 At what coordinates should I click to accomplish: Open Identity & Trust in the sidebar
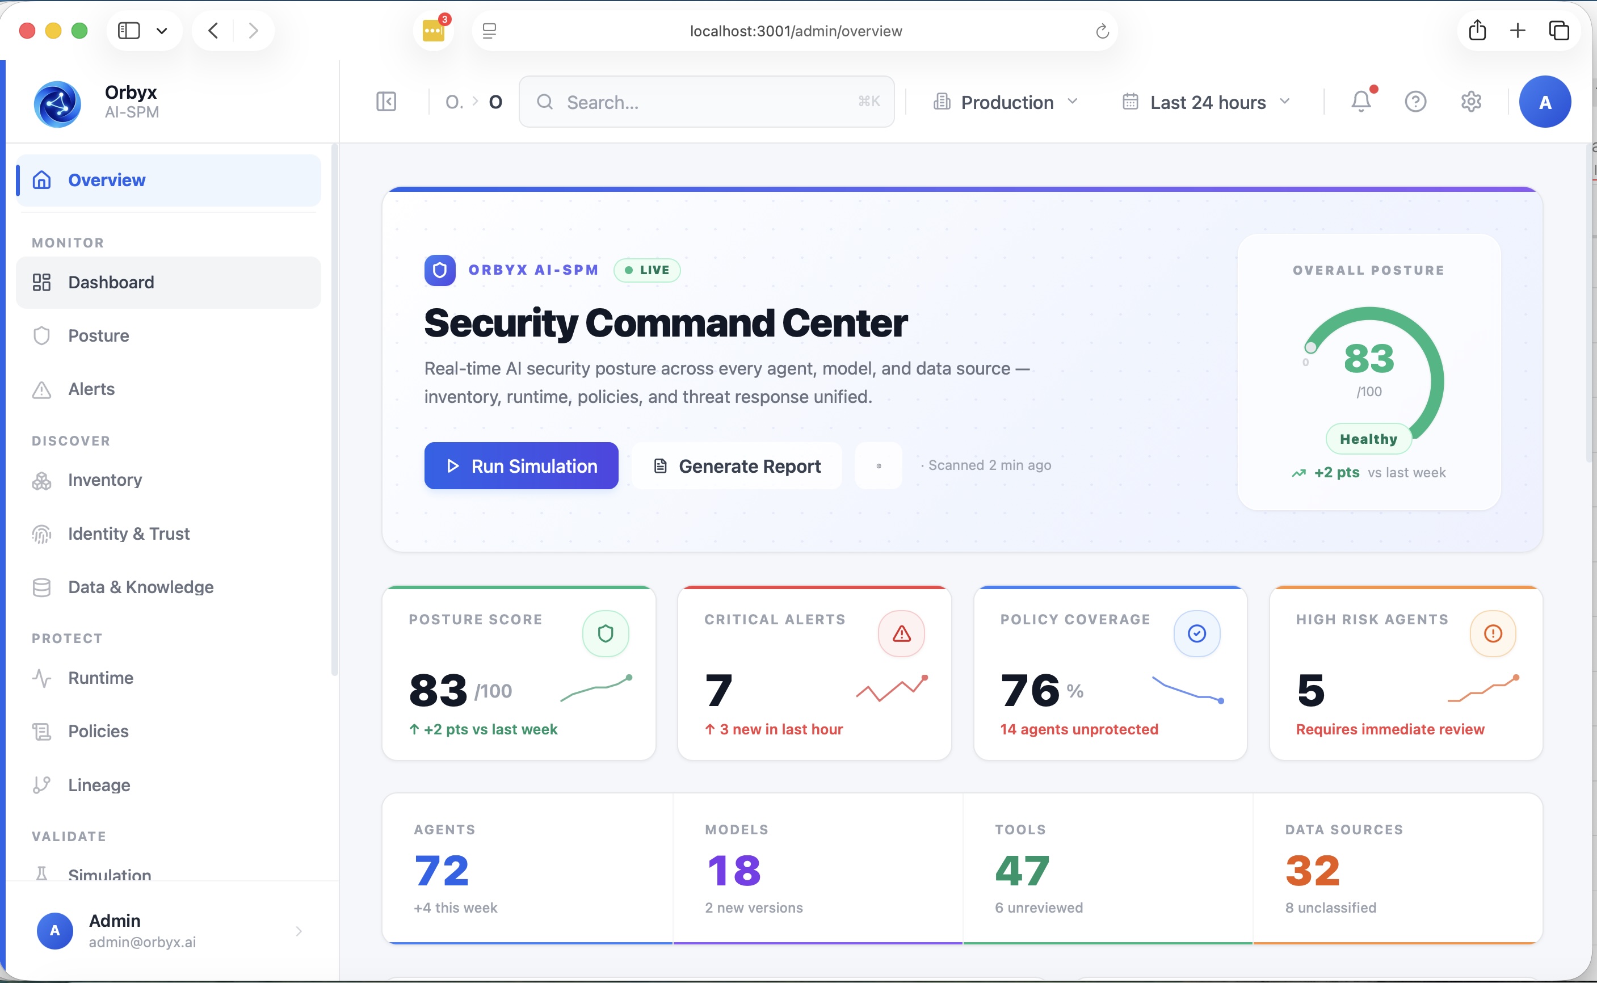pos(169,533)
